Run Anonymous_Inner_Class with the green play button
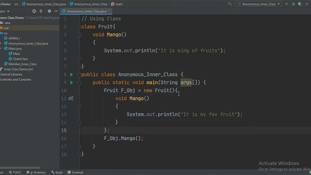The width and height of the screenshot is (311, 175). point(287,4)
